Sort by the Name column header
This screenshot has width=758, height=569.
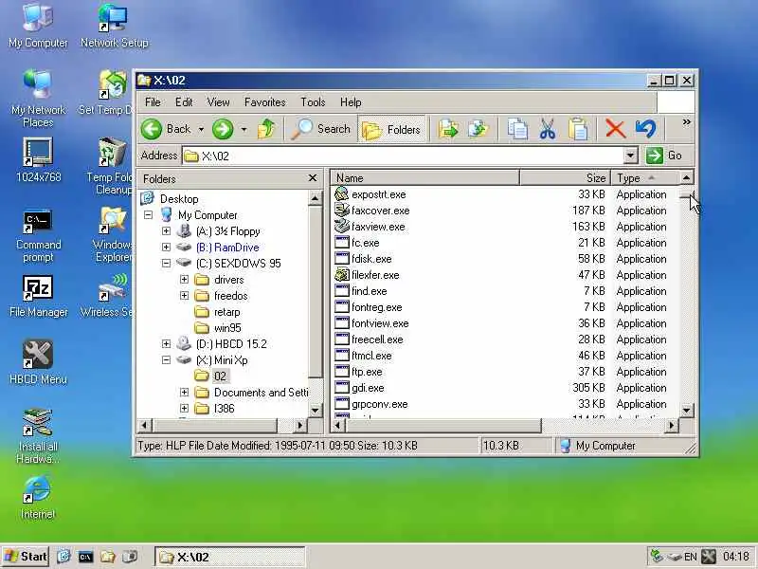pyautogui.click(x=425, y=177)
